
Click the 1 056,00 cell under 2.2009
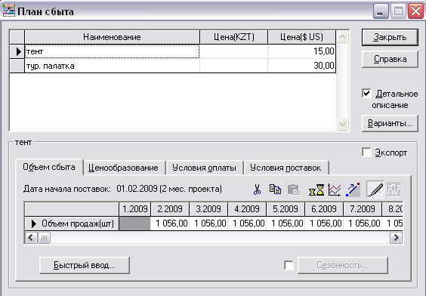[170, 224]
